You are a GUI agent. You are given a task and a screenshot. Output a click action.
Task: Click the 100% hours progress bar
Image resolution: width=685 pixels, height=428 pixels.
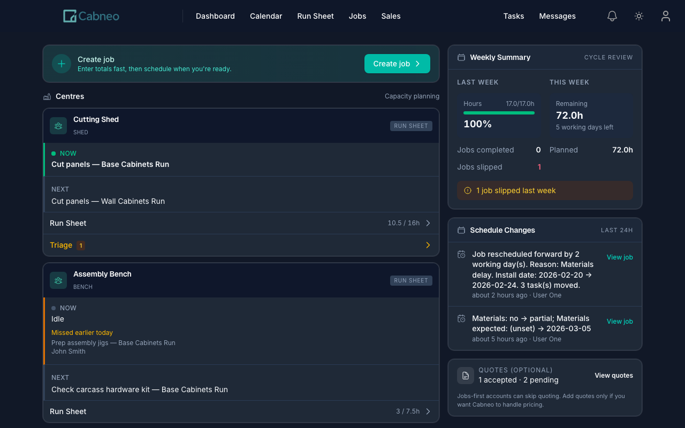(499, 113)
